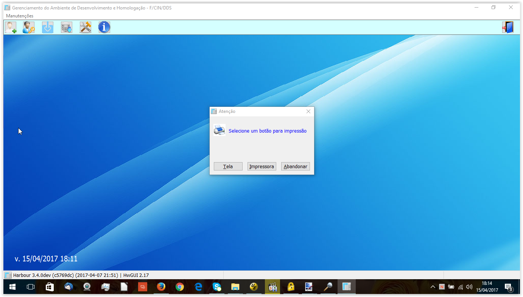Restore down the main application window
The height and width of the screenshot is (297, 523).
[493, 7]
